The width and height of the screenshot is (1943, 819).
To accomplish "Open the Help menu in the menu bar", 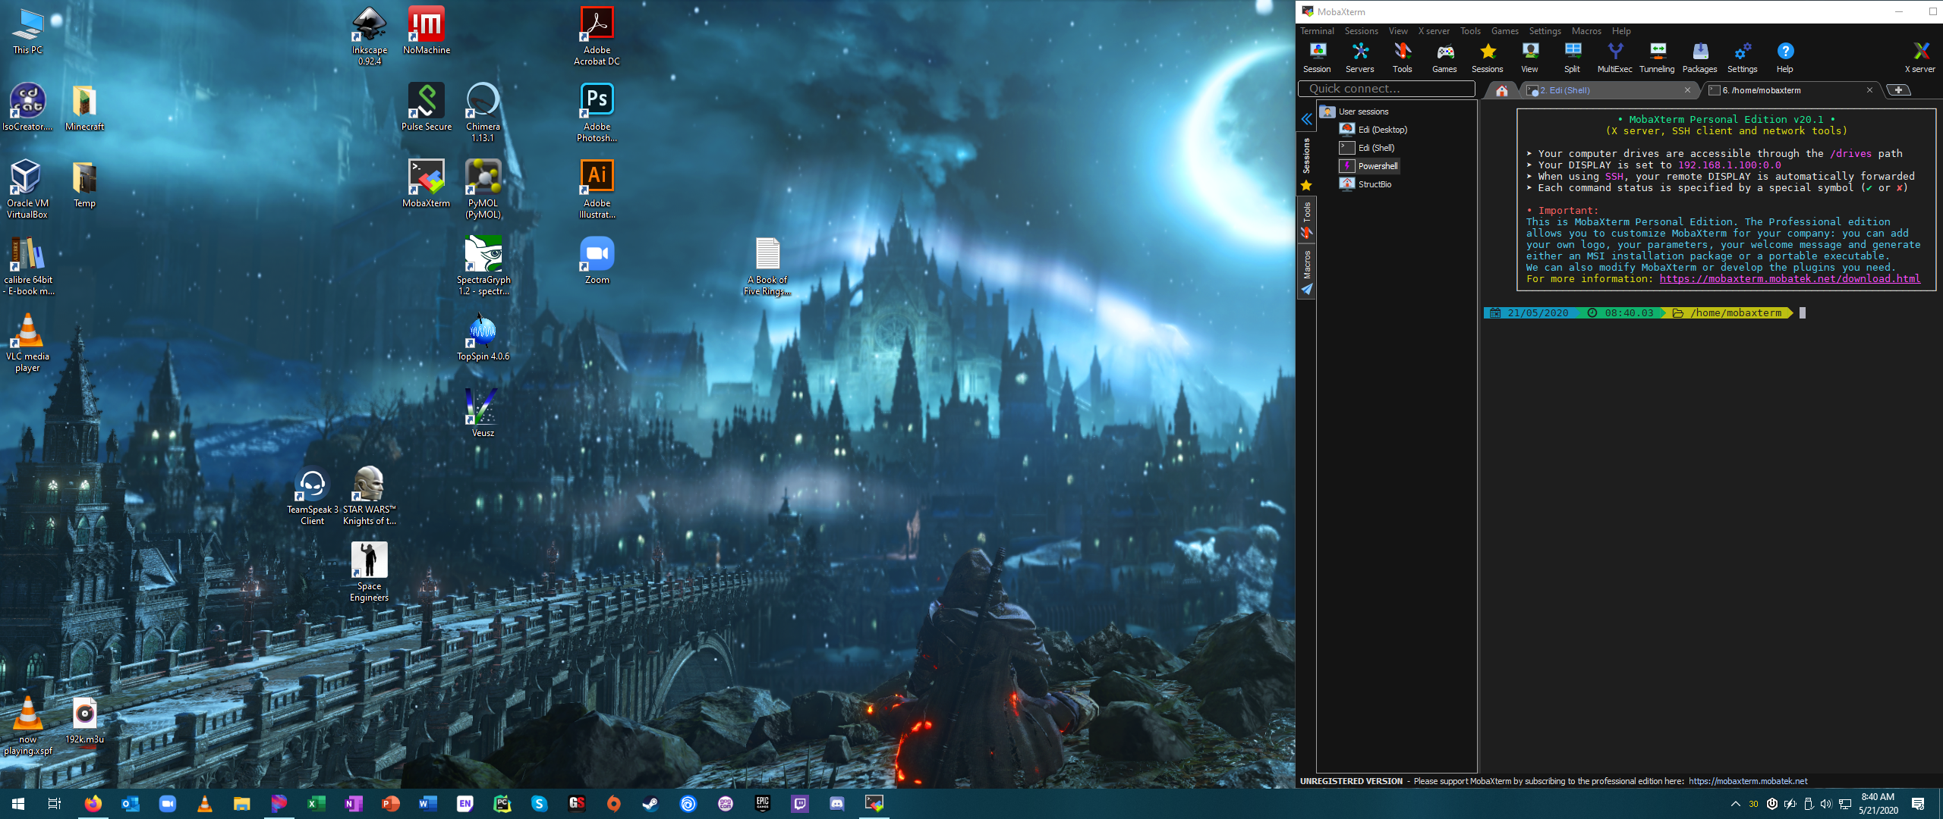I will 1621,31.
